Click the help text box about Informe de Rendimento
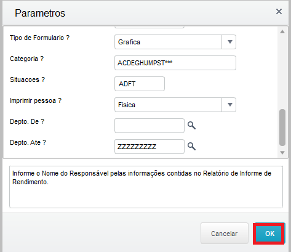Screen dimensions: 291x252 [146, 187]
